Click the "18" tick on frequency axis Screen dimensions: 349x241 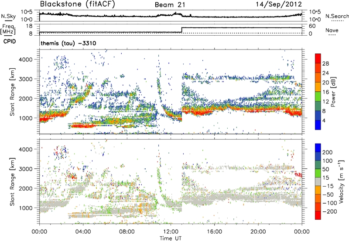point(29,26)
